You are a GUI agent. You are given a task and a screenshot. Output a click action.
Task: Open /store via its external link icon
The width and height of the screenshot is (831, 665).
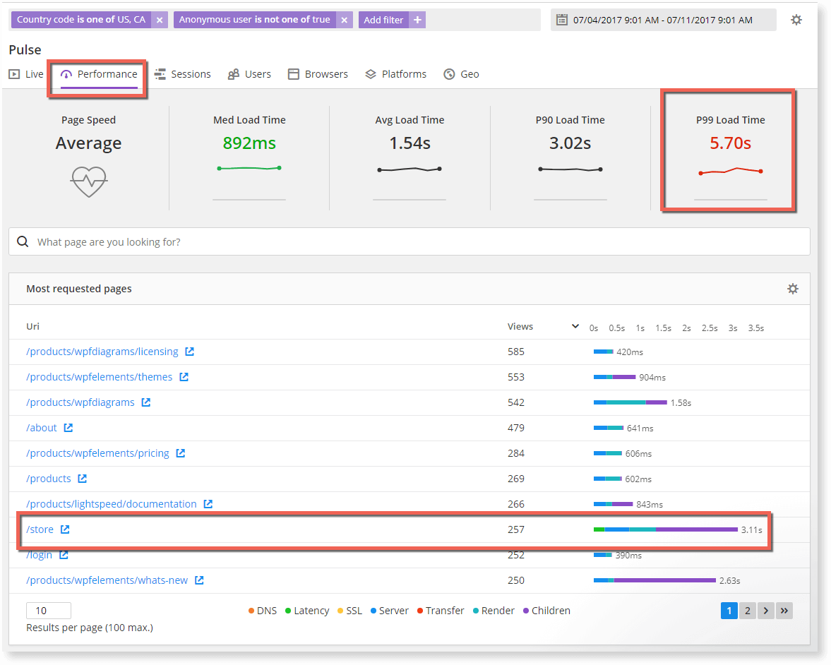pos(64,529)
